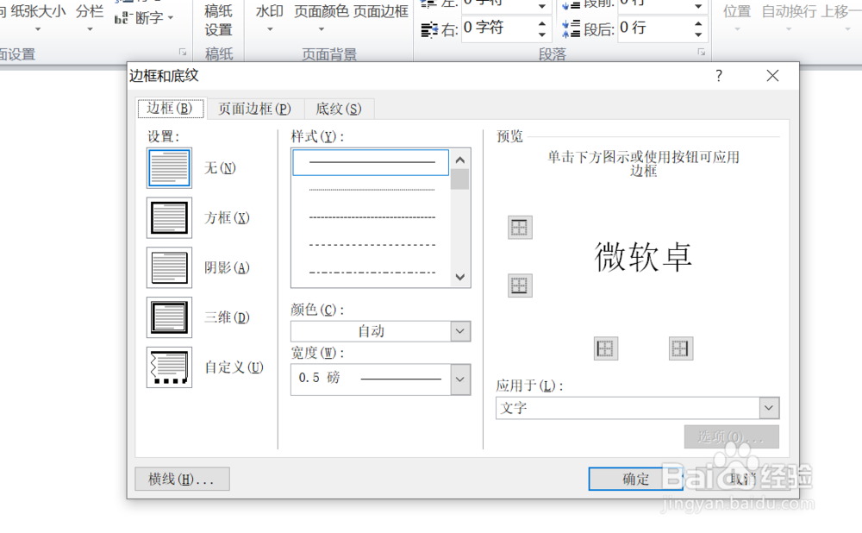Toggle the left border button in preview
Image resolution: width=862 pixels, height=533 pixels.
click(x=606, y=348)
